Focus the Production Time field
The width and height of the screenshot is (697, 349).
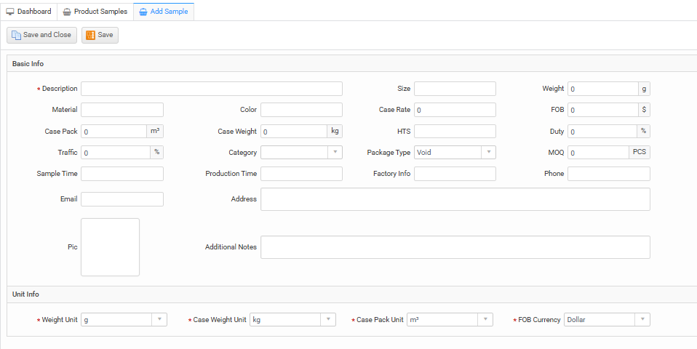(301, 174)
